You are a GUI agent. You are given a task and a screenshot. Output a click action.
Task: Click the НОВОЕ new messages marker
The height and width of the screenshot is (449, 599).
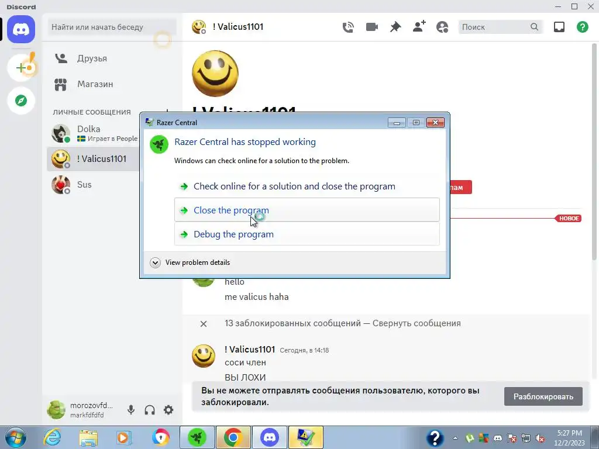pyautogui.click(x=569, y=219)
